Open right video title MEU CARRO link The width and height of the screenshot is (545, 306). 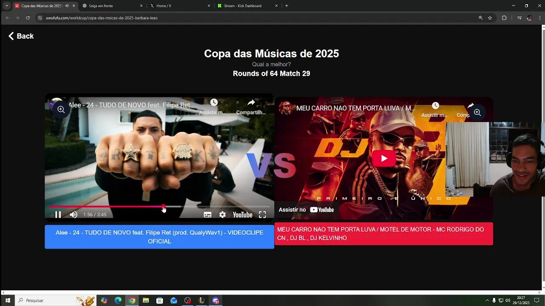tap(356, 108)
